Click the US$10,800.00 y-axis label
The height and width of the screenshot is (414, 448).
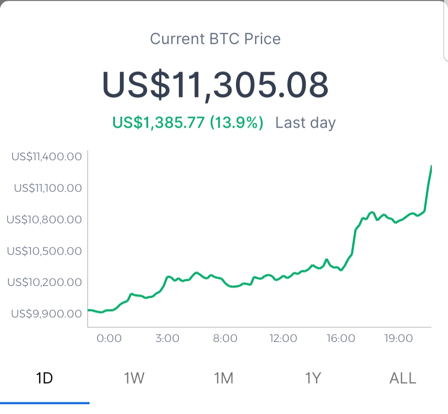click(x=44, y=219)
